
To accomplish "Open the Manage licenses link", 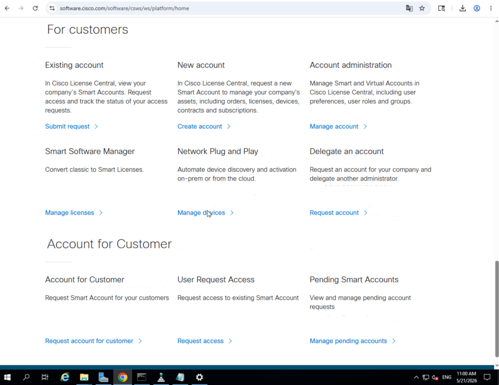I will pos(70,213).
